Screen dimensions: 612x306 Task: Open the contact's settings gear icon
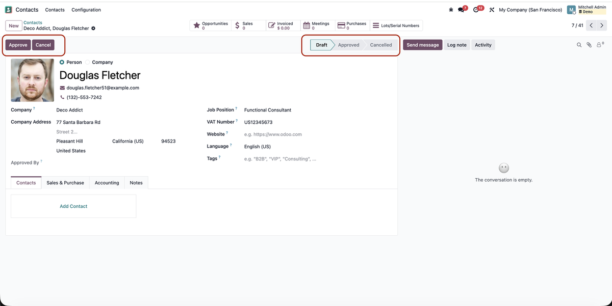click(93, 29)
